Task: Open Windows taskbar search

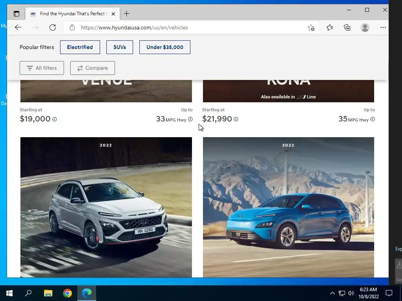Action: (x=28, y=293)
